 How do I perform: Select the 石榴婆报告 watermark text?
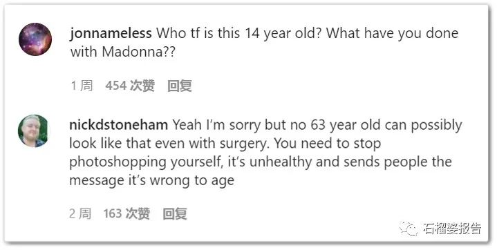pyautogui.click(x=452, y=228)
